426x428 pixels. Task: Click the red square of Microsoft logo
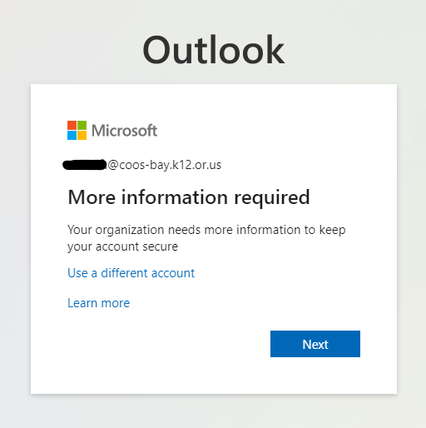click(72, 125)
